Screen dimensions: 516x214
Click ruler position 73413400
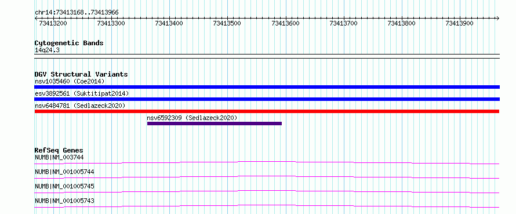169,23
